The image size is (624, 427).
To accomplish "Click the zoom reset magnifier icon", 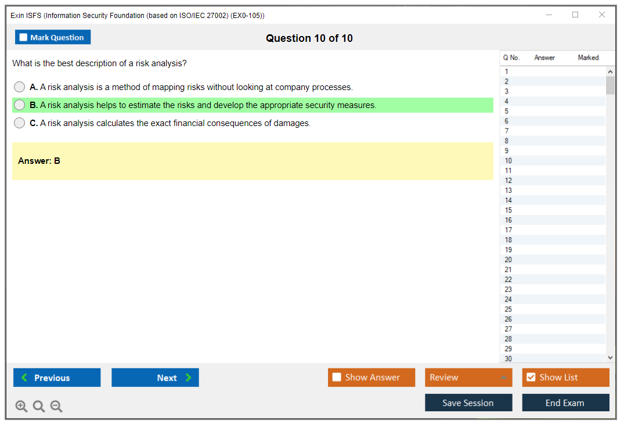I will [39, 407].
